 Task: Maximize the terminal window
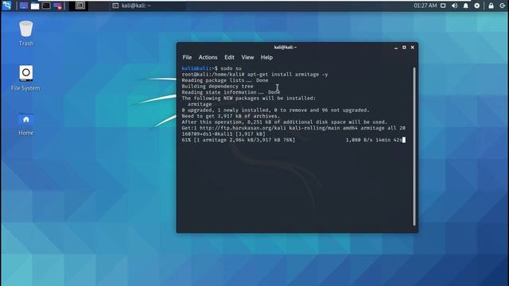404,48
